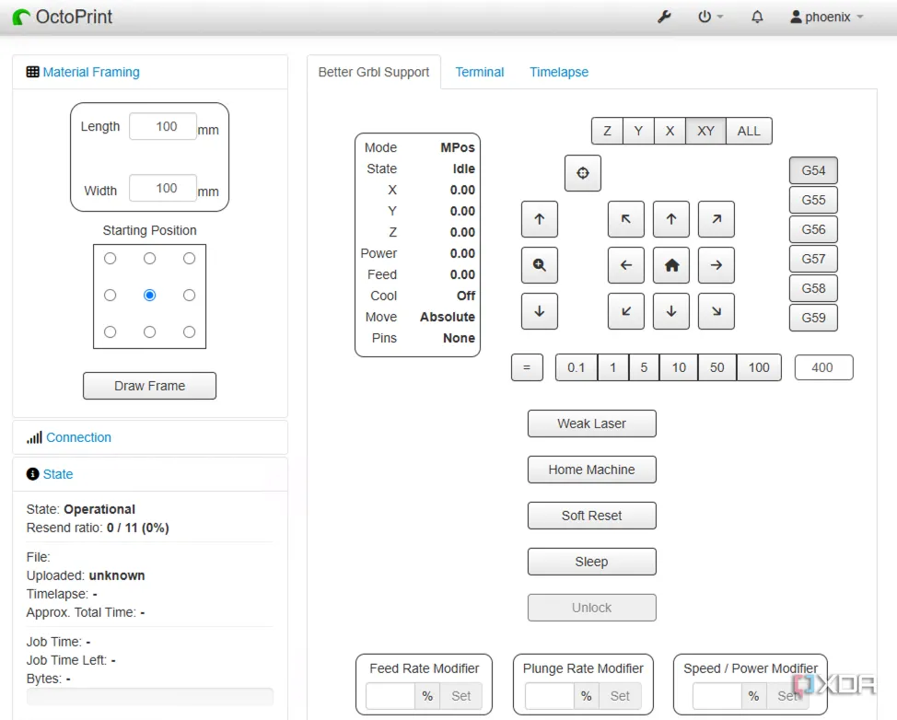The height and width of the screenshot is (720, 897).
Task: Switch to the Terminal tab
Action: tap(479, 72)
